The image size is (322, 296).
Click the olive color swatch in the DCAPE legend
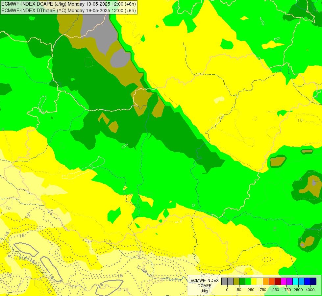(236, 281)
